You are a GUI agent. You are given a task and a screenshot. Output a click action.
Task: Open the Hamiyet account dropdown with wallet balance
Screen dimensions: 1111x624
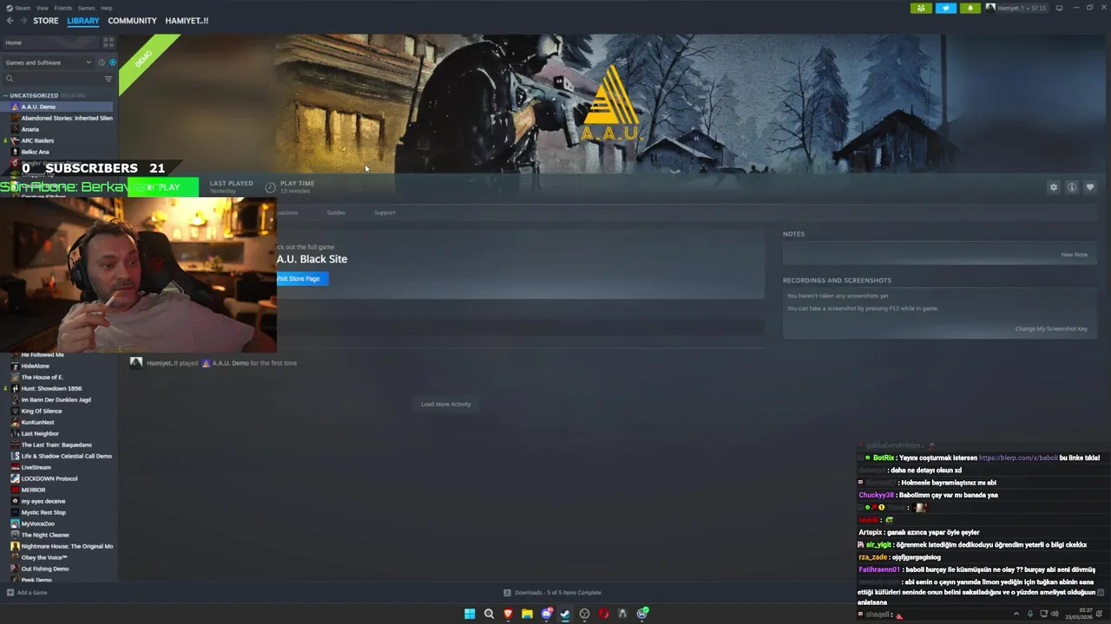point(1022,8)
